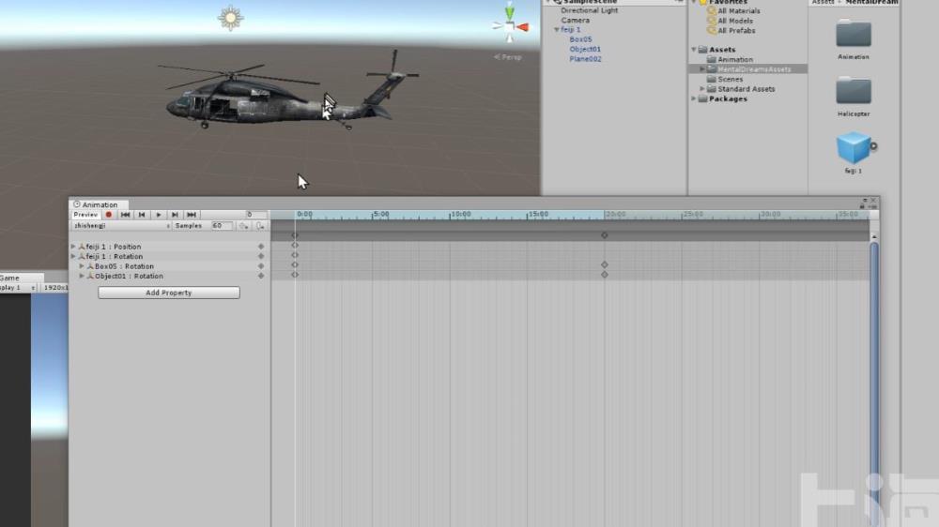Select Object01 child in Hierarchy
Screen dimensions: 939x527
[585, 49]
